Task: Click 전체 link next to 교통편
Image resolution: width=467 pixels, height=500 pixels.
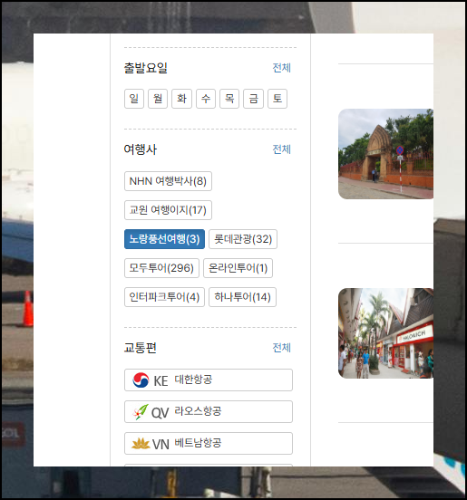Action: coord(281,348)
